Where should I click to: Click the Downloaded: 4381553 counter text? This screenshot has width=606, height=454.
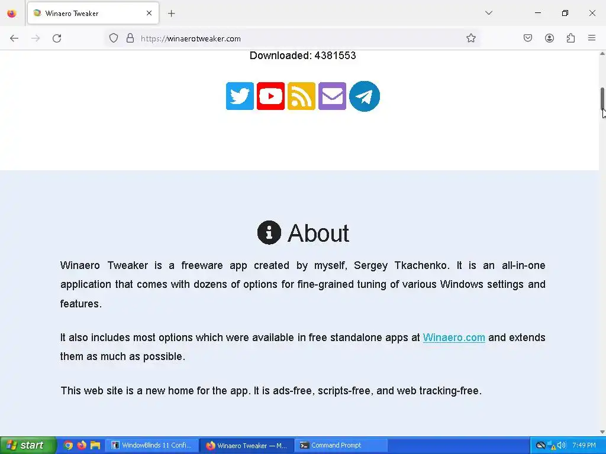point(302,56)
